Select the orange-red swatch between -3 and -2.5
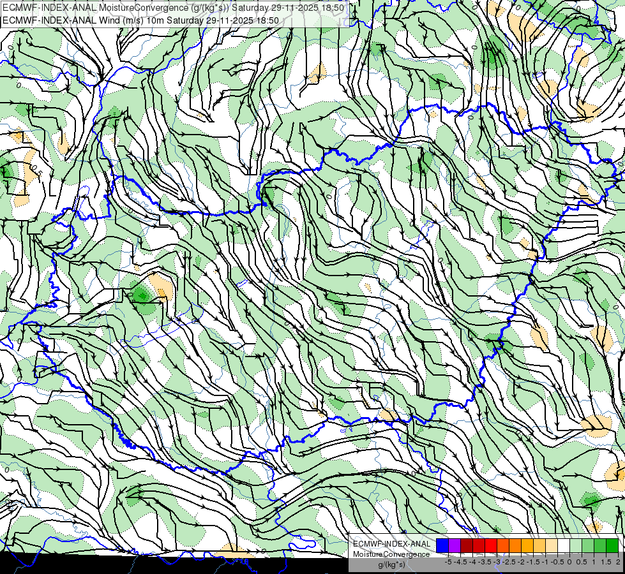This screenshot has height=574, width=625. 503,546
